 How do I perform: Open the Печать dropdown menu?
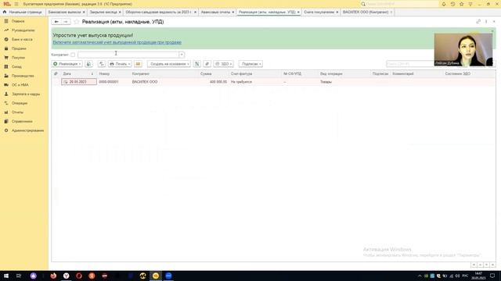click(120, 64)
